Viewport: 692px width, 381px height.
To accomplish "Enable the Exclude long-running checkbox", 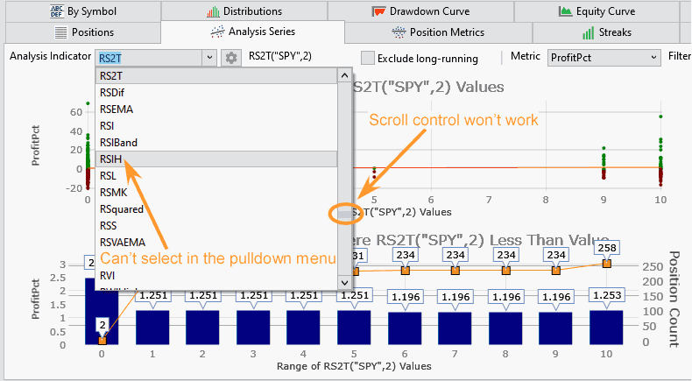I will [369, 58].
